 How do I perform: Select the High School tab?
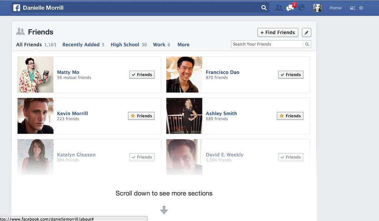pyautogui.click(x=129, y=45)
